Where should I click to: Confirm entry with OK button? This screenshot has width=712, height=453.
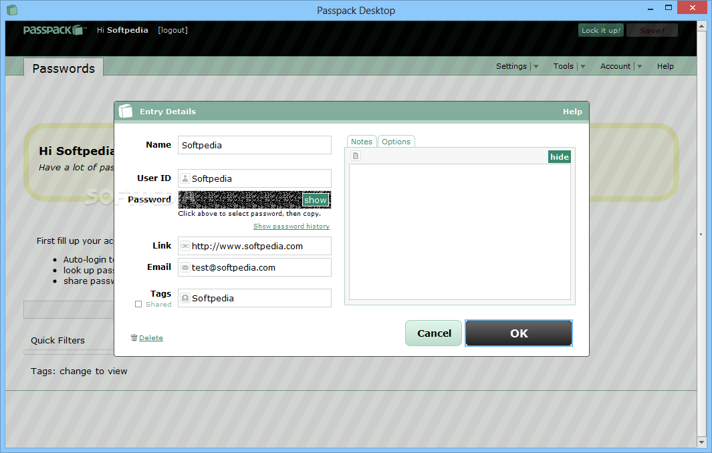pyautogui.click(x=519, y=333)
